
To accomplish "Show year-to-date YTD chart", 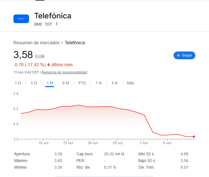I will point(82,83).
